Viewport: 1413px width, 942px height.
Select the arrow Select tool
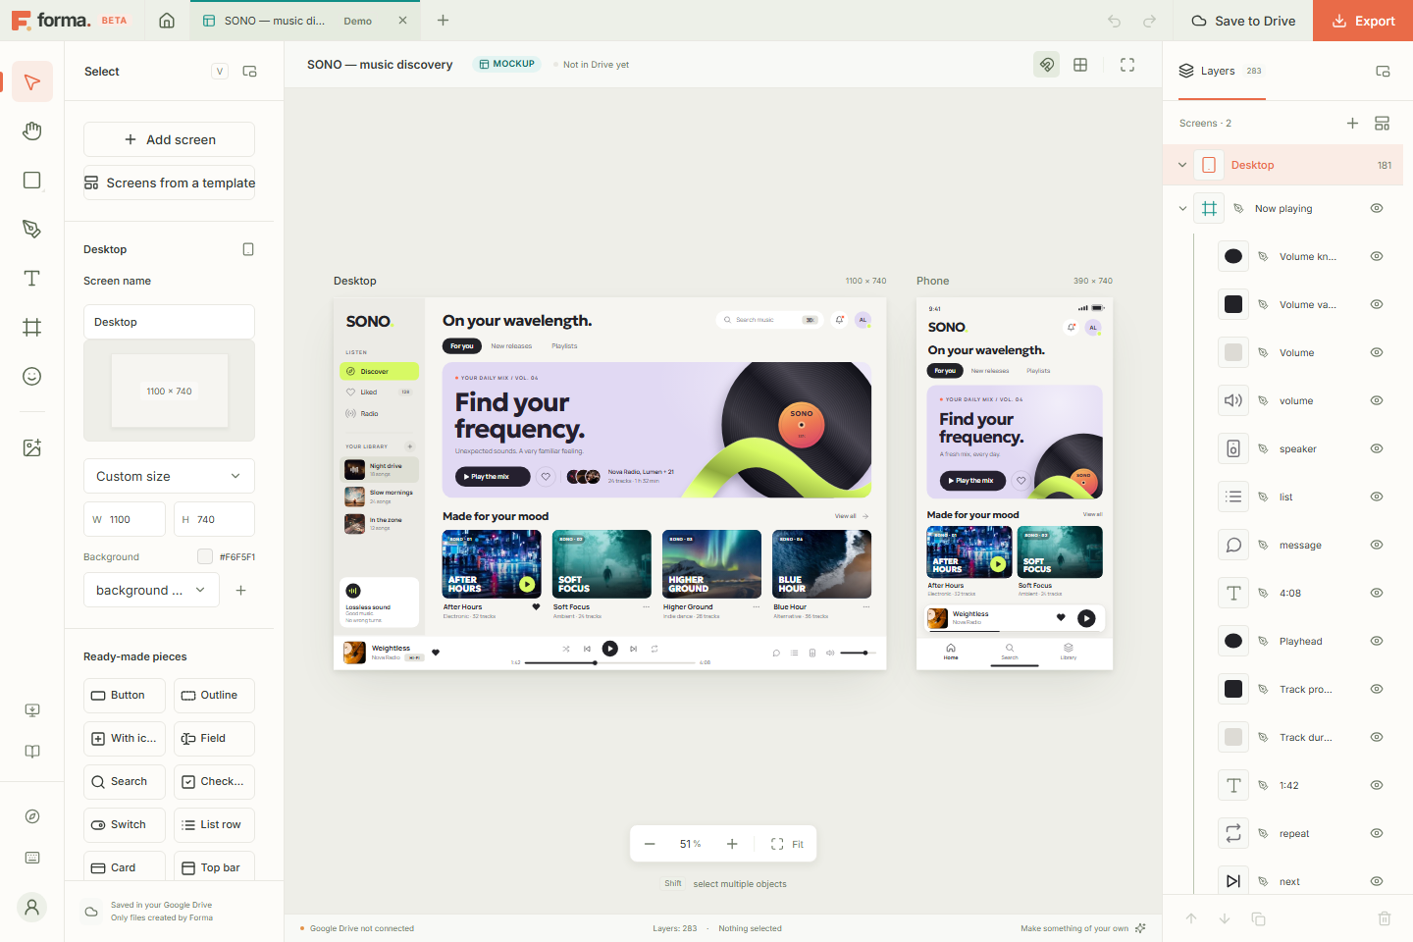[x=32, y=82]
